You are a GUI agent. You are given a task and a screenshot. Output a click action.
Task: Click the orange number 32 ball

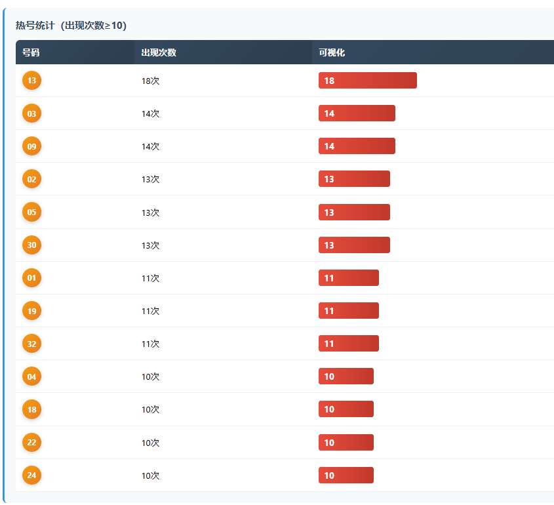point(31,344)
